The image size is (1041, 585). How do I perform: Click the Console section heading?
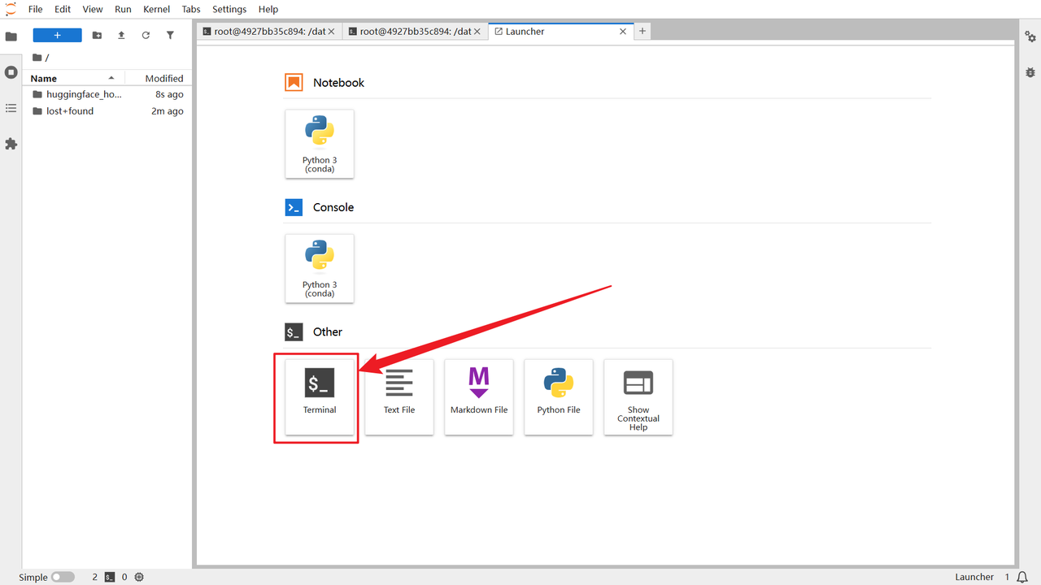[333, 207]
